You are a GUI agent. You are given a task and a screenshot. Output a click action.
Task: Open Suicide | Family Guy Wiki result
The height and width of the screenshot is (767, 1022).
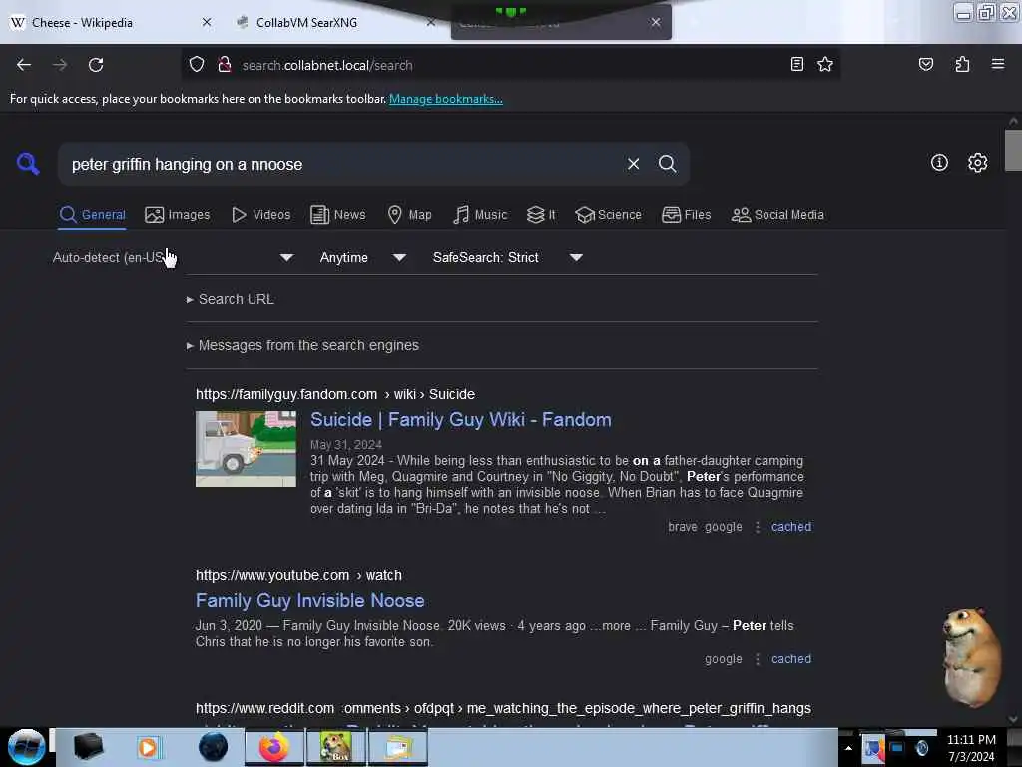pos(461,420)
